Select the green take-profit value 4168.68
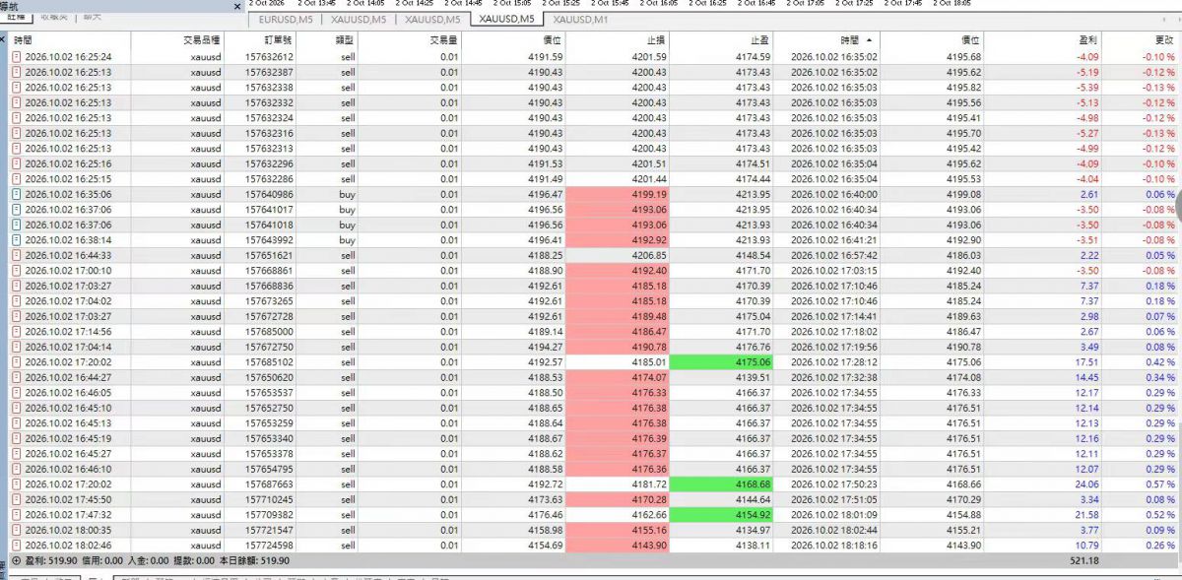The height and width of the screenshot is (580, 1182). (723, 484)
